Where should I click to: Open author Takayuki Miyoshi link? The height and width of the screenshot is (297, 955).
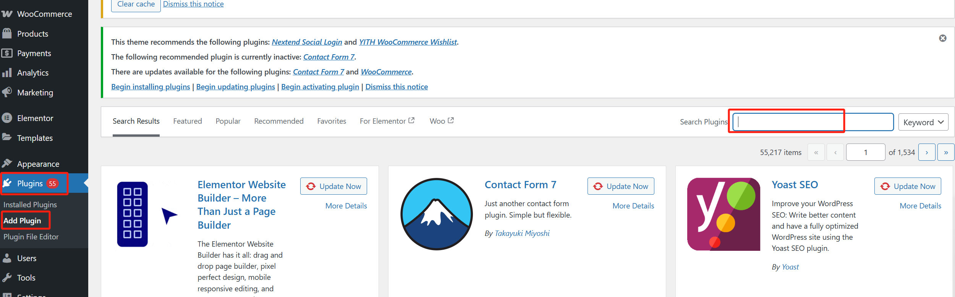click(522, 233)
